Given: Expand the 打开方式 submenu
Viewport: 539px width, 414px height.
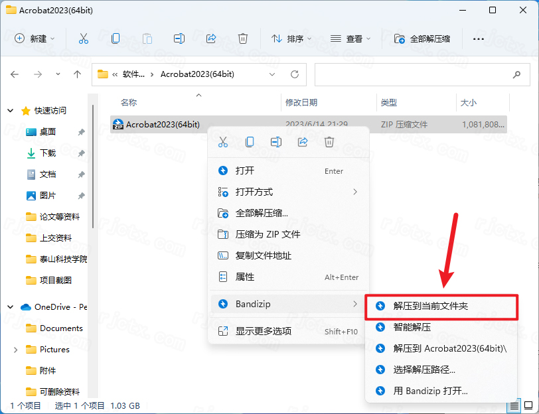Looking at the screenshot, I should 355,192.
